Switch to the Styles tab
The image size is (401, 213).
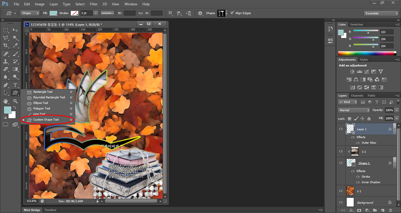pyautogui.click(x=364, y=60)
